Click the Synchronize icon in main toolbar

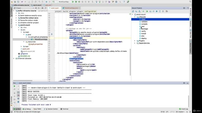[x=18, y=2]
